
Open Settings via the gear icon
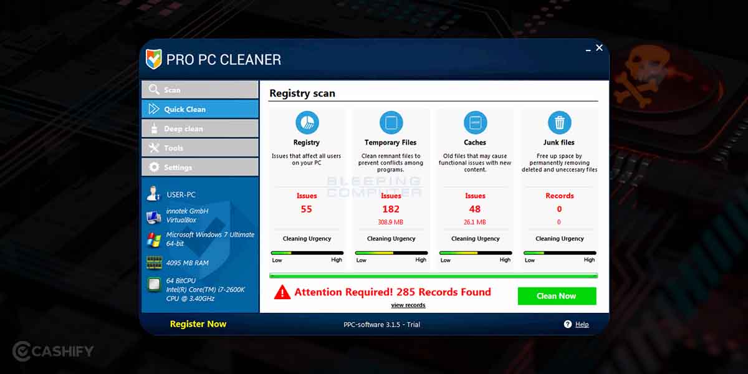(x=154, y=166)
